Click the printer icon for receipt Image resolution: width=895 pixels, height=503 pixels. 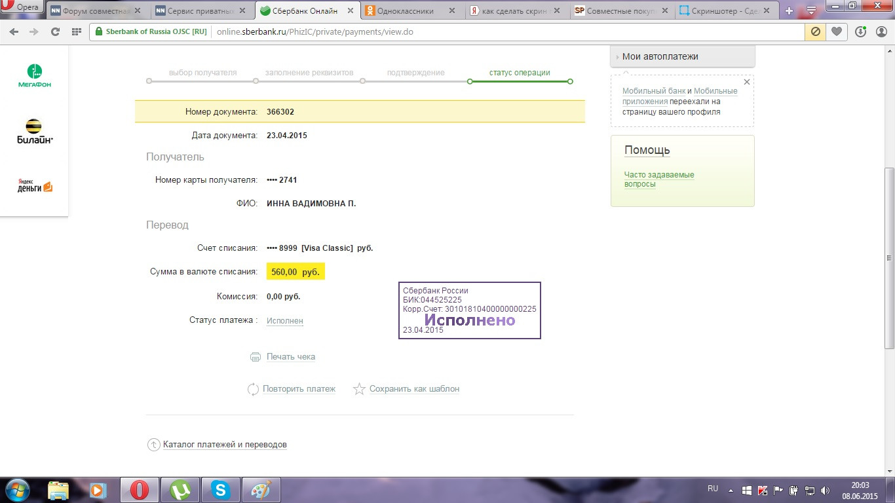256,357
